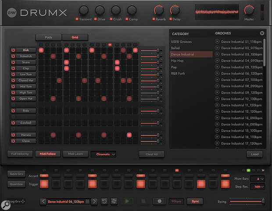Click the 90bpm tempo field
Viewport: 272px width, 211px height.
coord(176,201)
